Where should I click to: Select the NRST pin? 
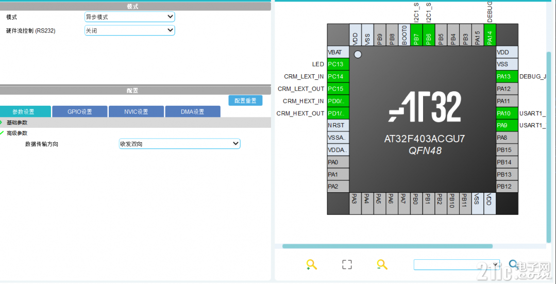point(338,125)
